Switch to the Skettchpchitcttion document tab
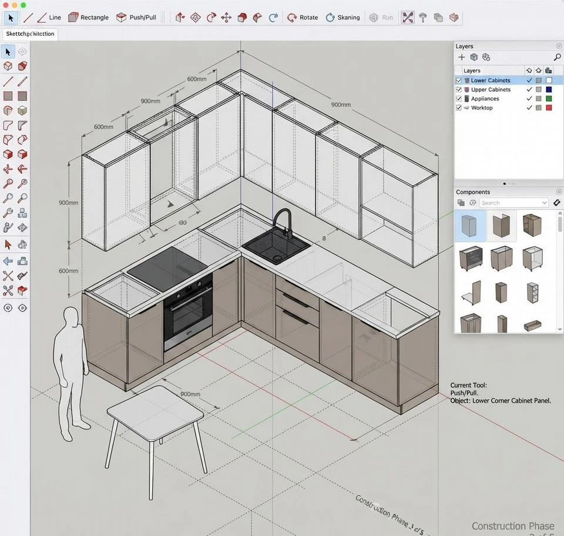Viewport: 564px width, 536px height. [30, 34]
